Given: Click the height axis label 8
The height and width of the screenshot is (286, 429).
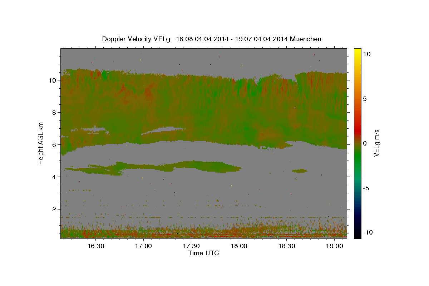Looking at the screenshot, I should point(54,112).
